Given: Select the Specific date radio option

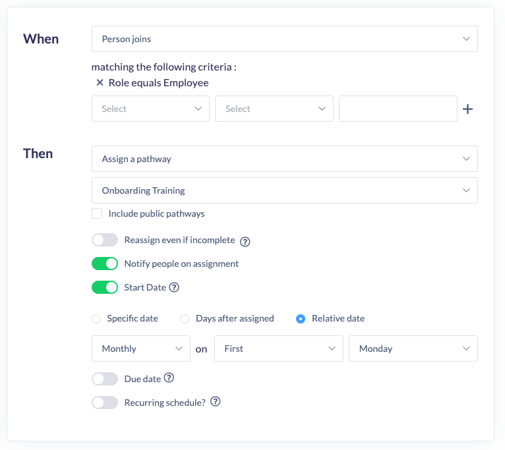Looking at the screenshot, I should [x=96, y=319].
